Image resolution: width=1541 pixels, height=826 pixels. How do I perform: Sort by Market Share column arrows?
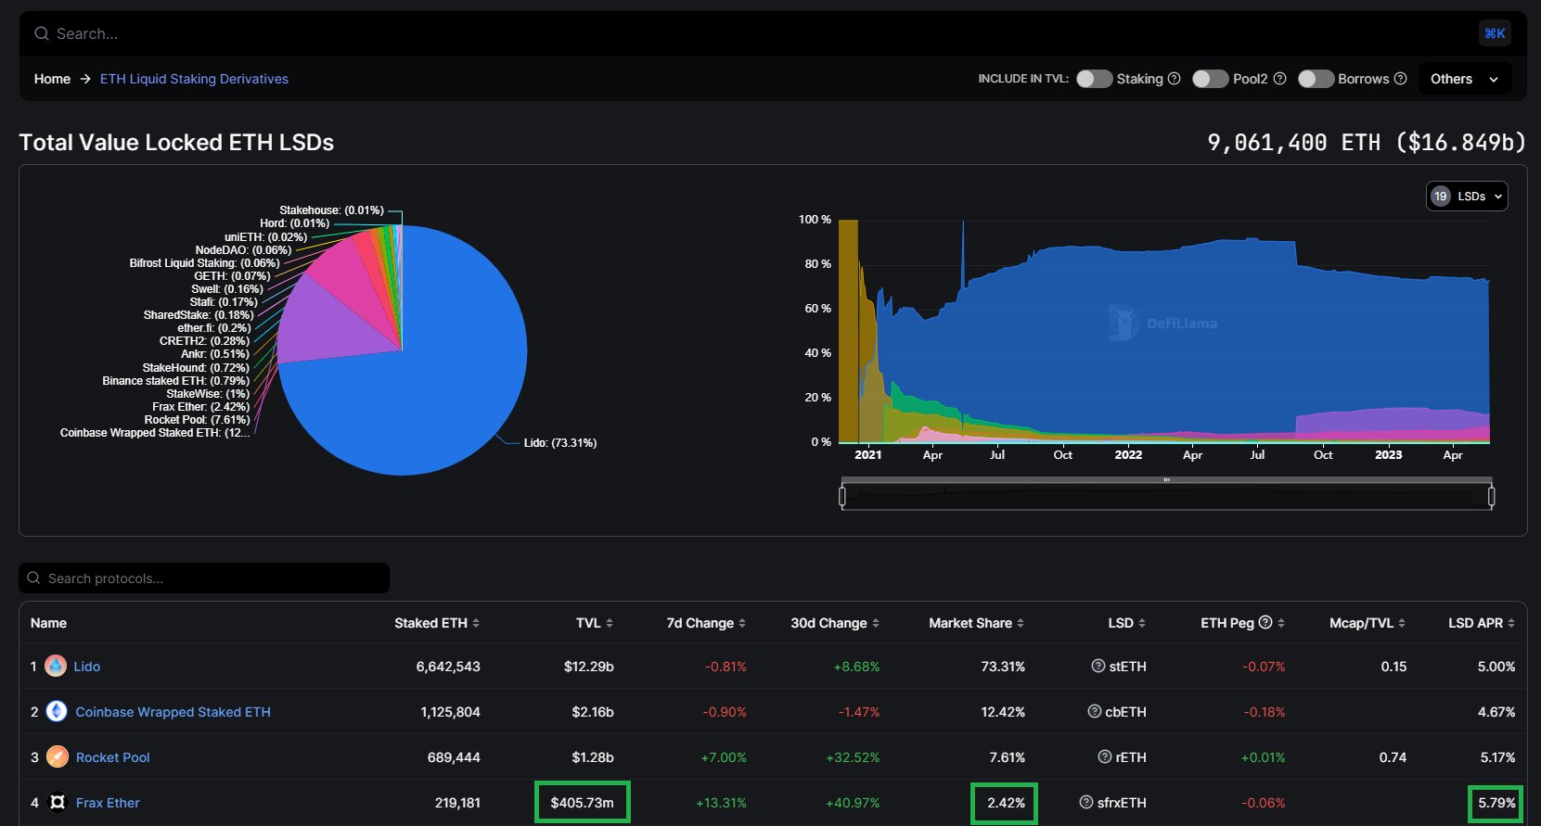pyautogui.click(x=1021, y=623)
